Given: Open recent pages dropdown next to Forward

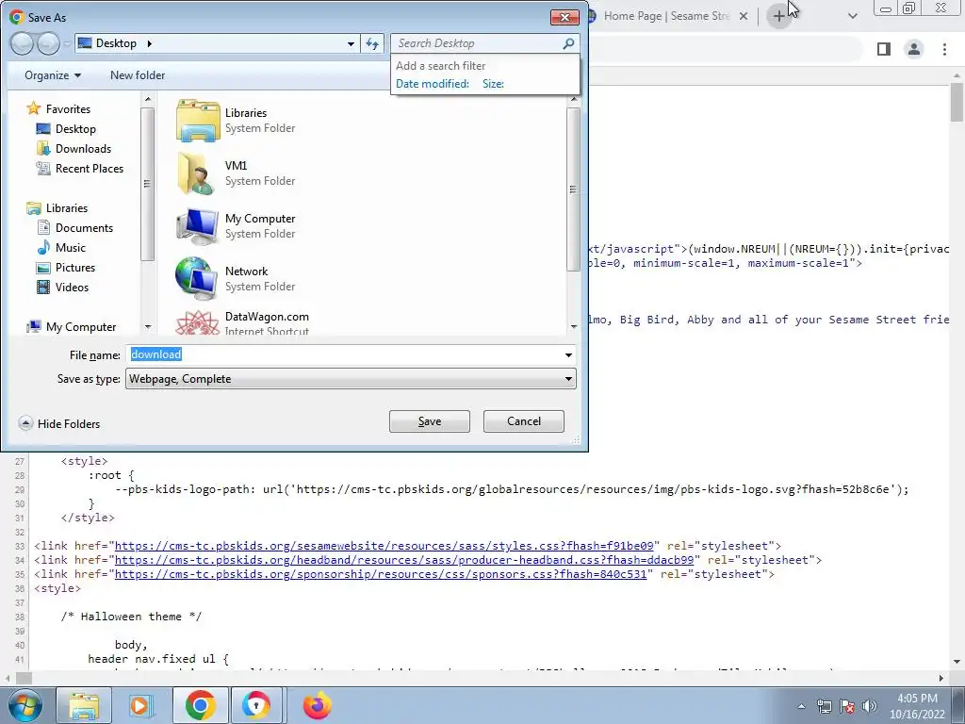Looking at the screenshot, I should click(x=67, y=43).
